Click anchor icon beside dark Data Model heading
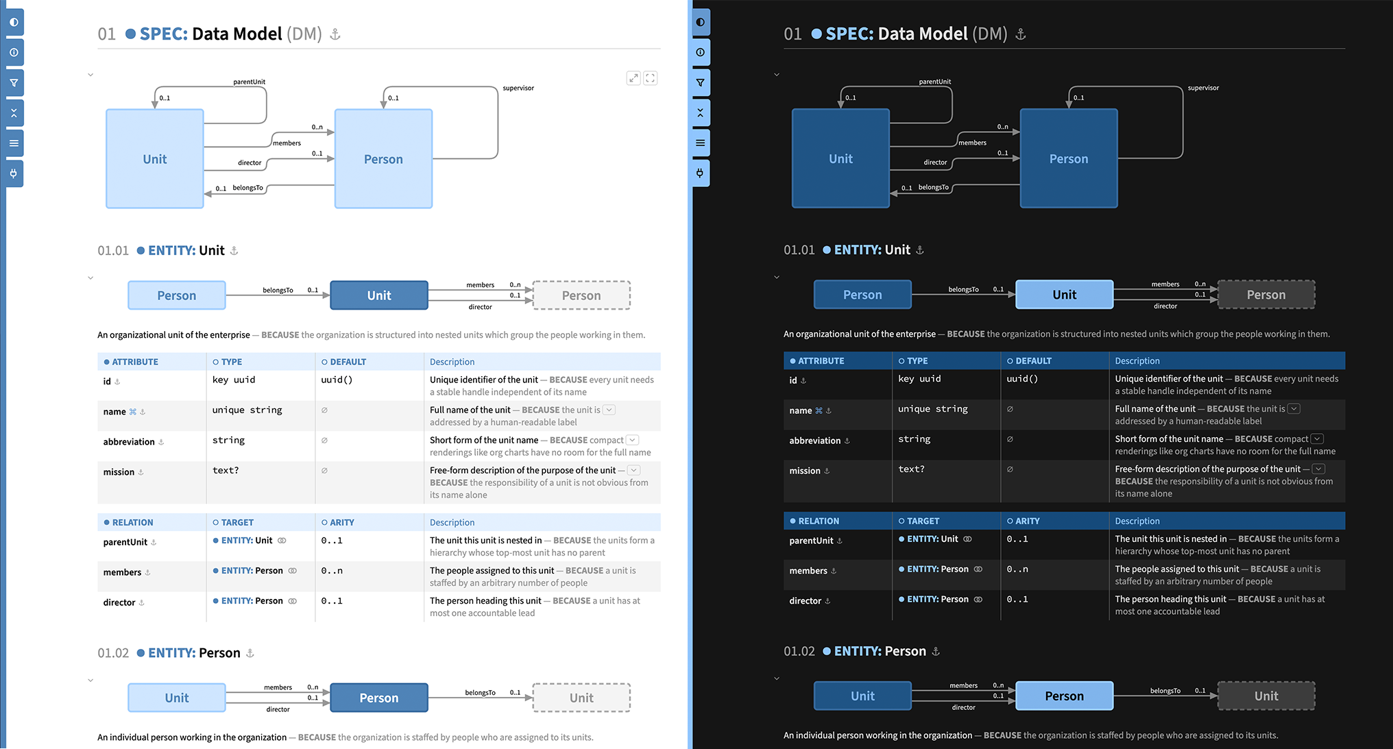 tap(1021, 34)
